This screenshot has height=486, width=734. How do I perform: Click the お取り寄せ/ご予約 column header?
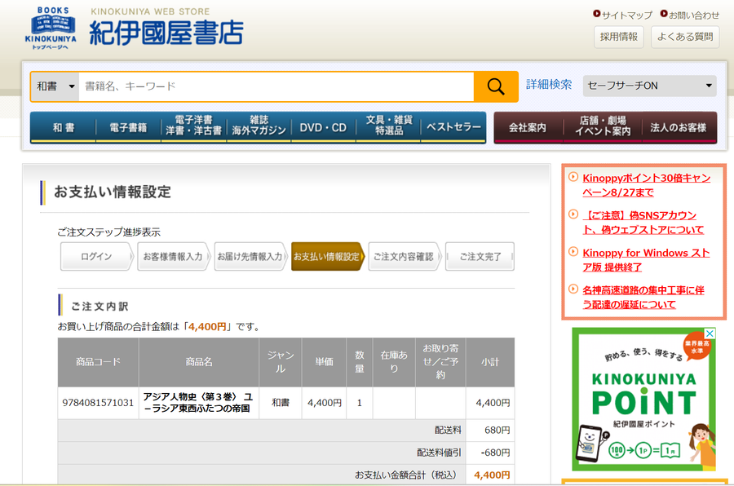pyautogui.click(x=440, y=362)
